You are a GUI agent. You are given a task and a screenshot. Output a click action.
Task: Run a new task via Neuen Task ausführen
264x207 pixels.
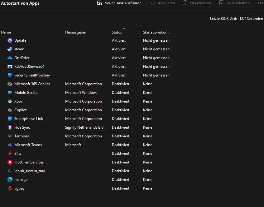point(119,3)
